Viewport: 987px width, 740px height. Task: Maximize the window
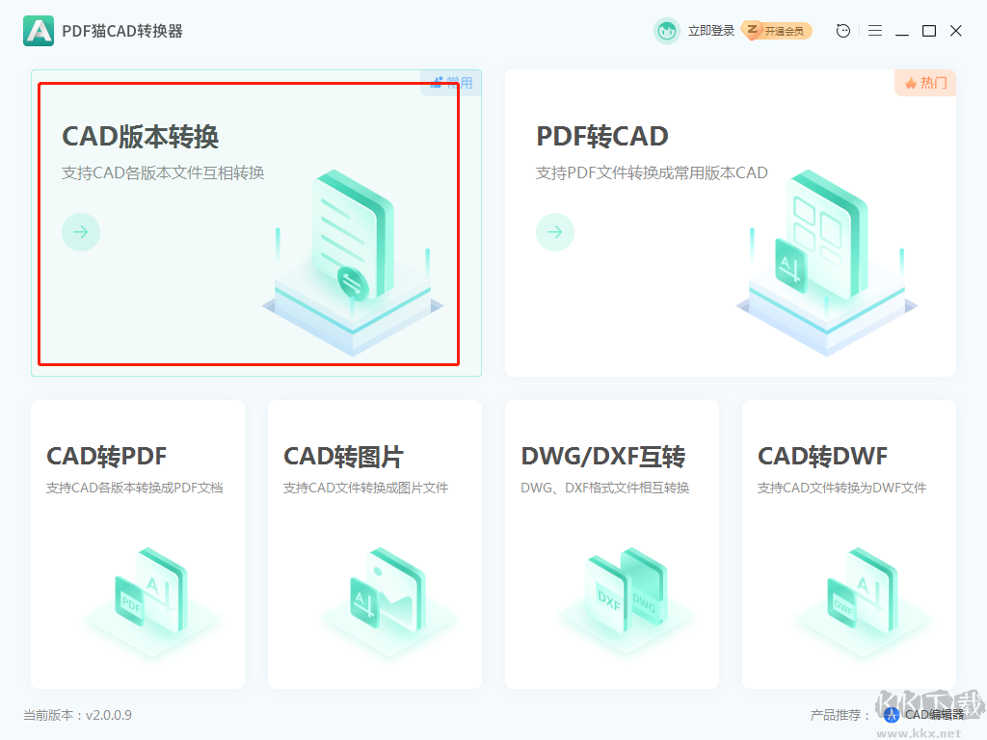coord(929,31)
